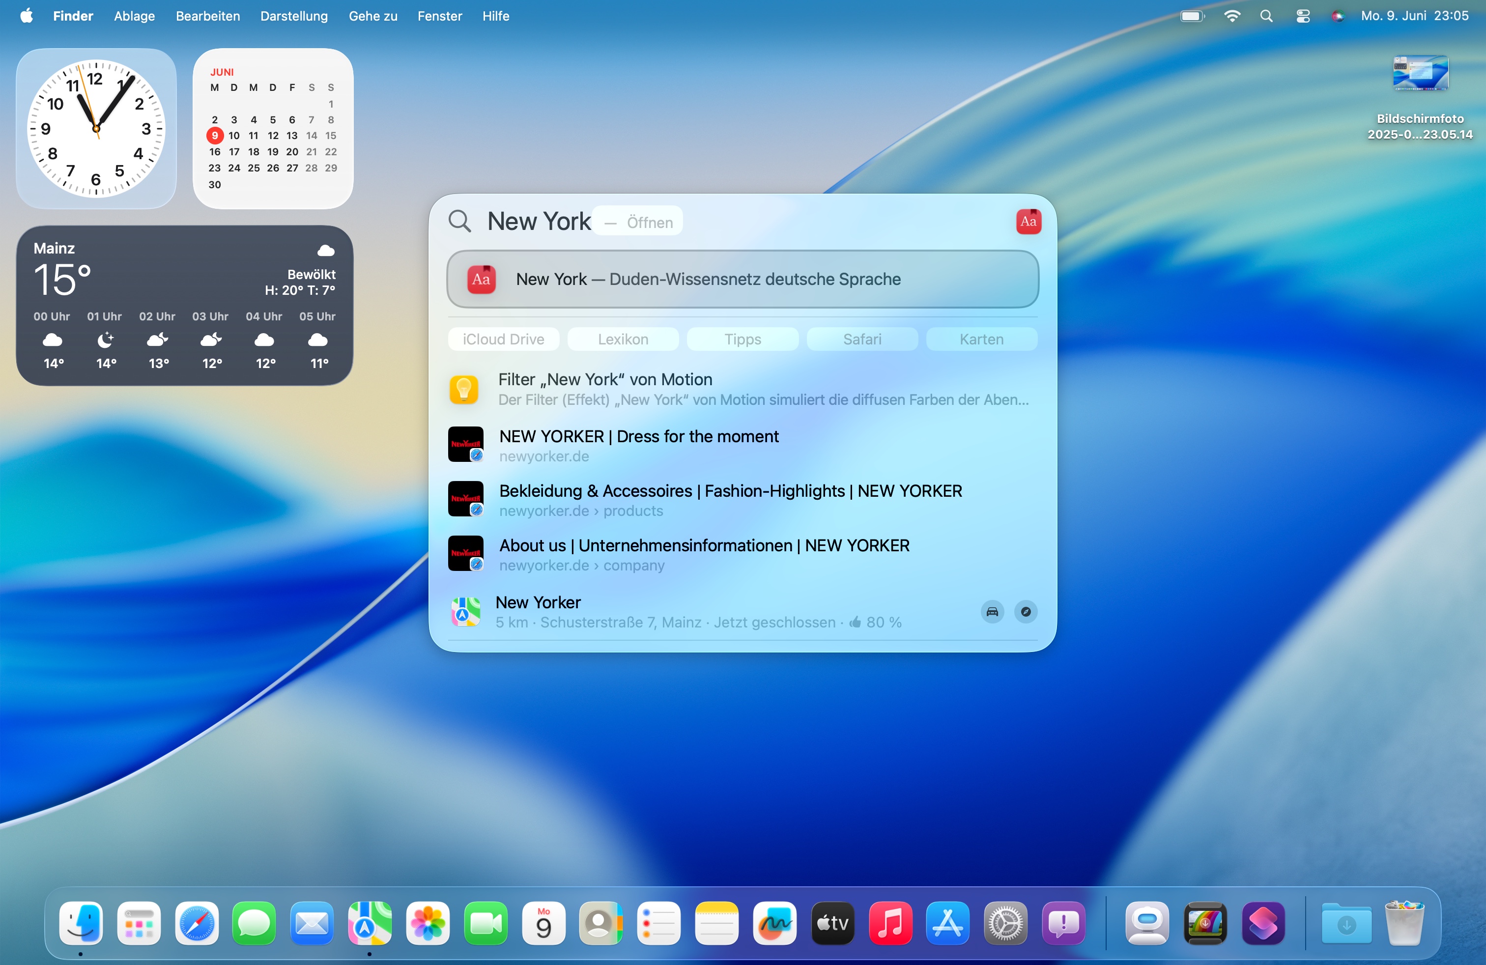Image resolution: width=1486 pixels, height=965 pixels.
Task: Open the Mac virtual display app in the Dock
Action: click(x=1147, y=923)
